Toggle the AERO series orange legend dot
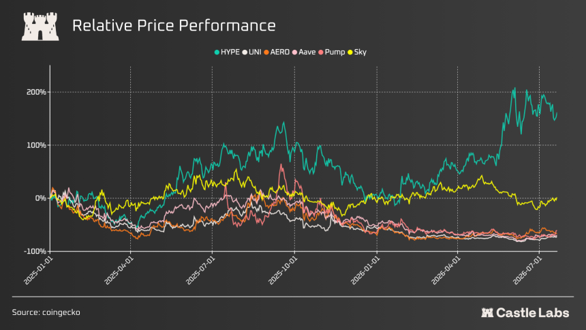 [x=266, y=52]
